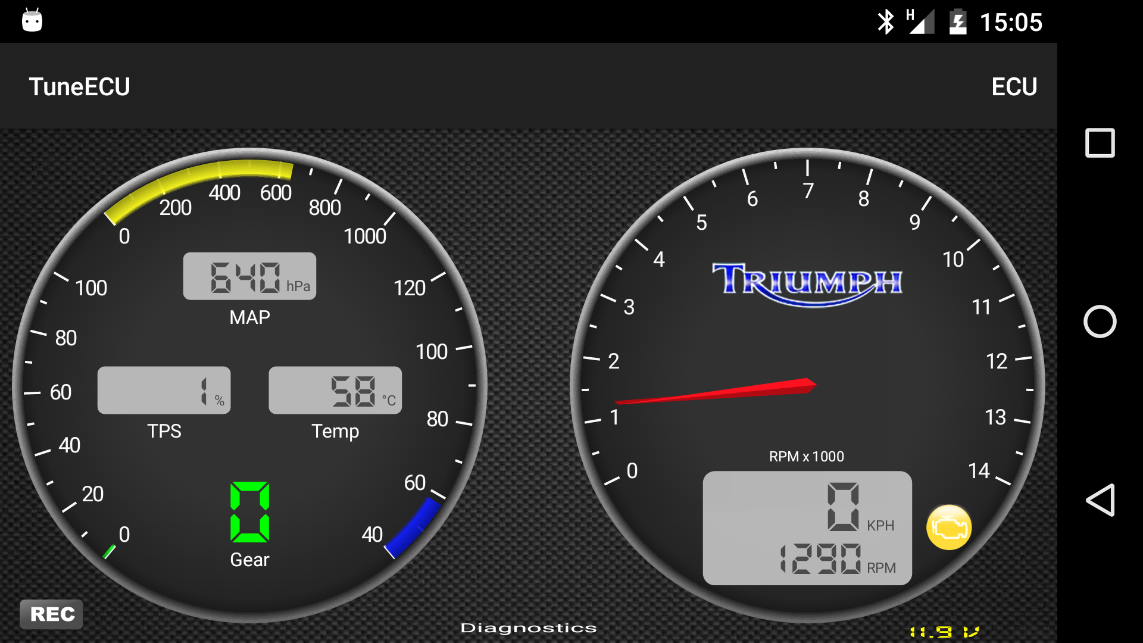
Task: Tap the TuneECU app title
Action: pyautogui.click(x=79, y=87)
